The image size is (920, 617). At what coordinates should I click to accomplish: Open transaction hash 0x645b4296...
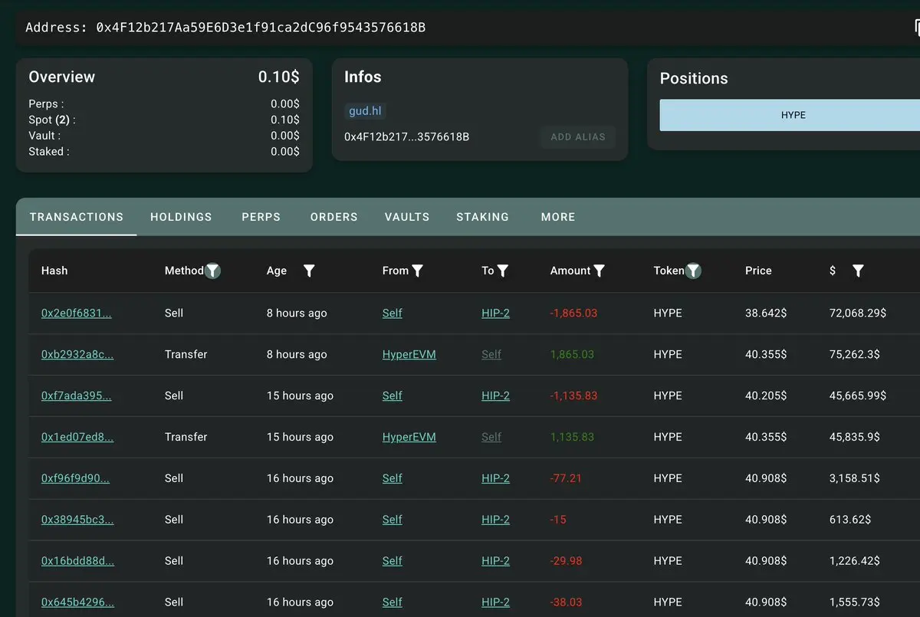click(x=77, y=602)
